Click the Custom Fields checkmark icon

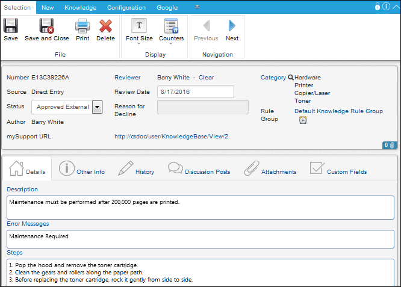tap(317, 168)
